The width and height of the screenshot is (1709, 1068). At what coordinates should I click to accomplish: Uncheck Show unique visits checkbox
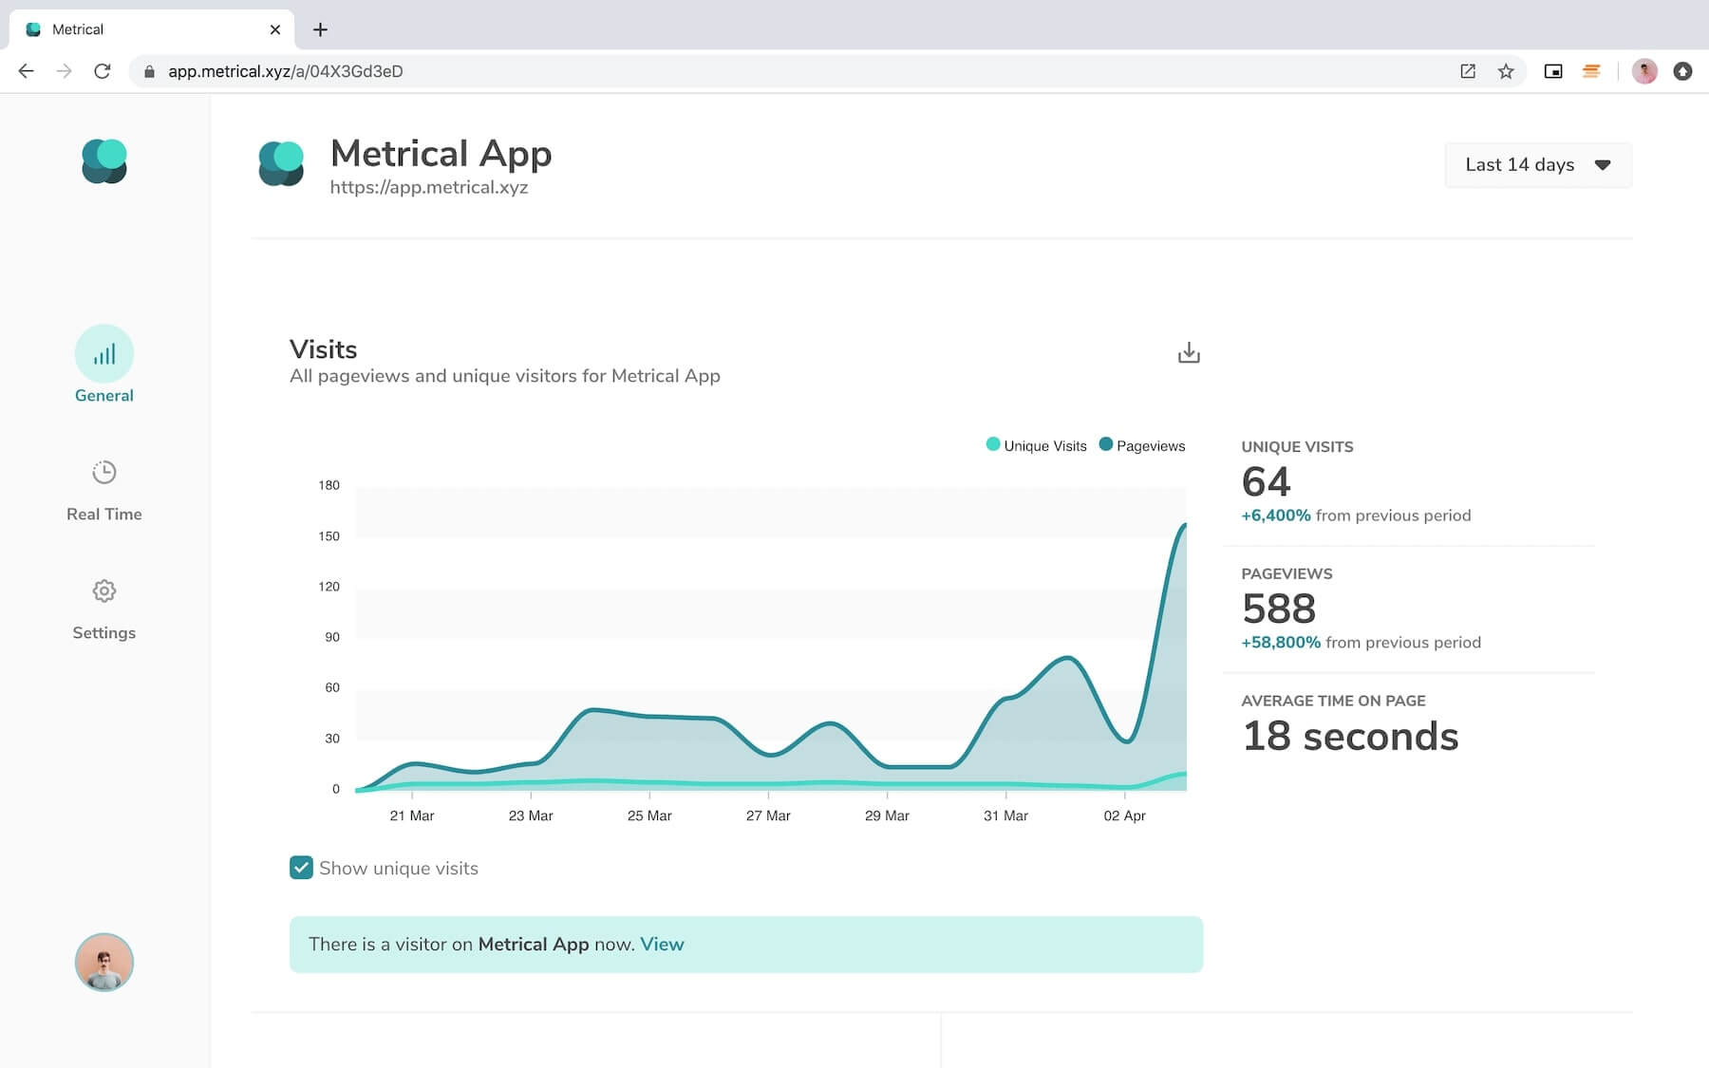(301, 868)
